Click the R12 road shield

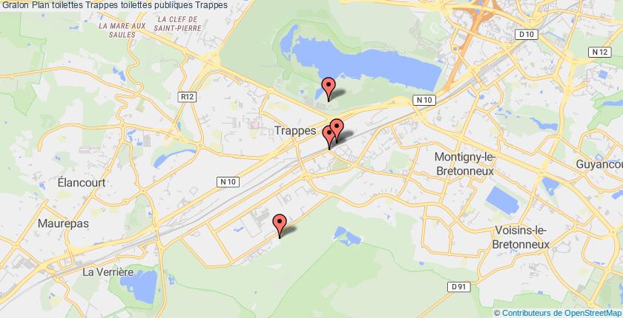(x=187, y=97)
